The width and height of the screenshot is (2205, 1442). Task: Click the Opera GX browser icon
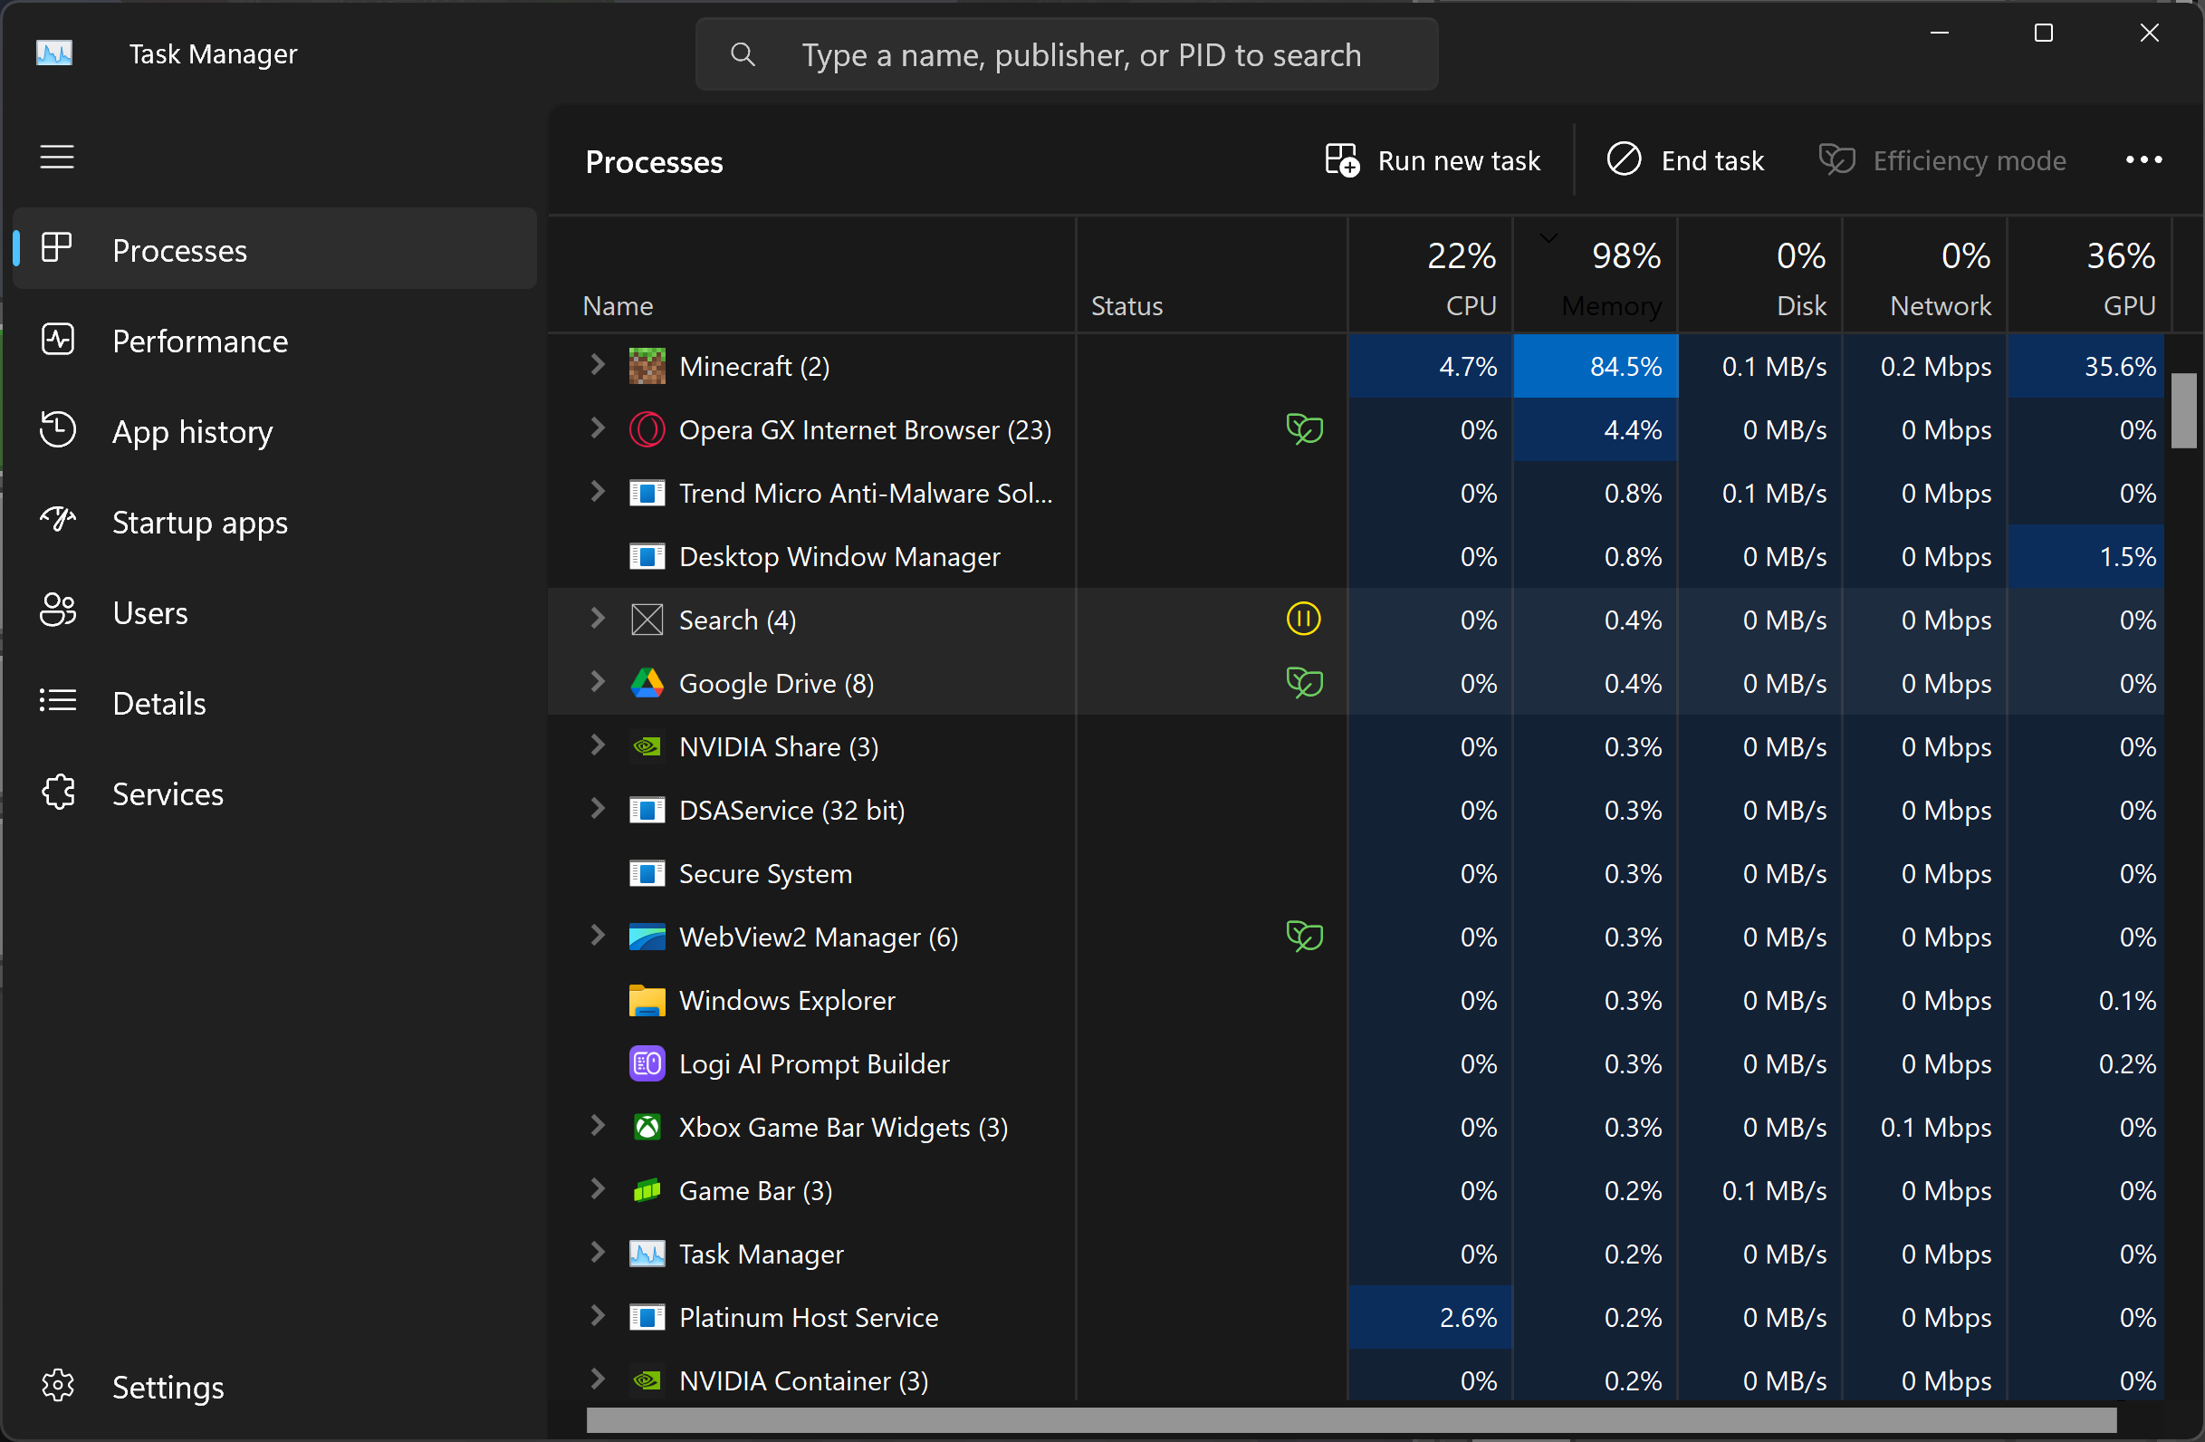tap(647, 430)
